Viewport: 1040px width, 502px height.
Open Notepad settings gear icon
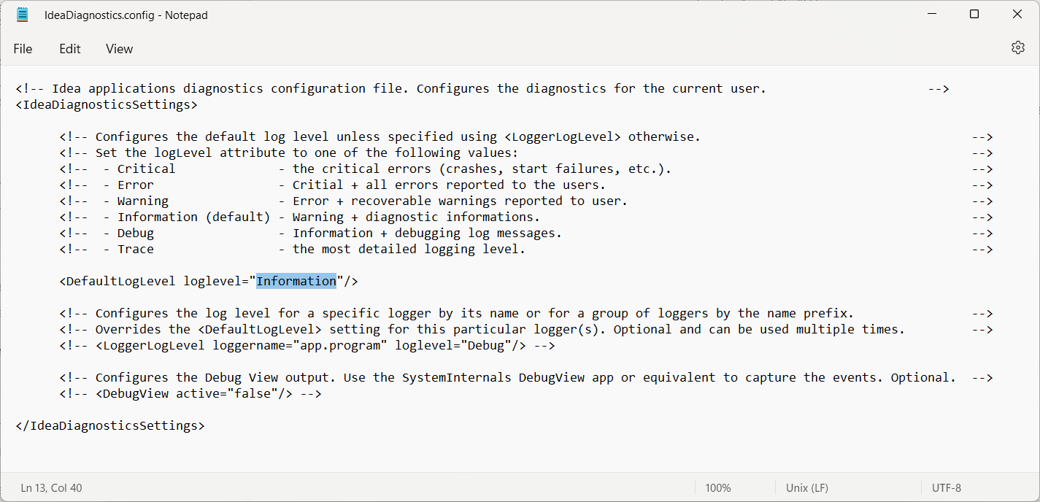[1017, 48]
